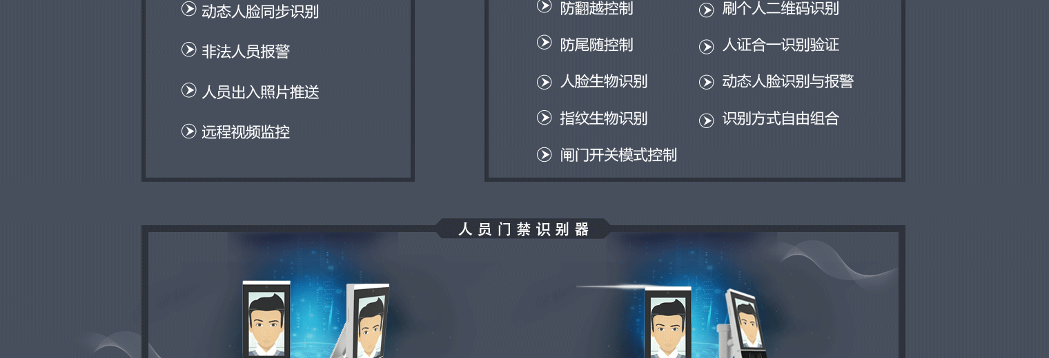
Task: Click arrow icon beside 动态人脸同步识别
Action: point(189,9)
